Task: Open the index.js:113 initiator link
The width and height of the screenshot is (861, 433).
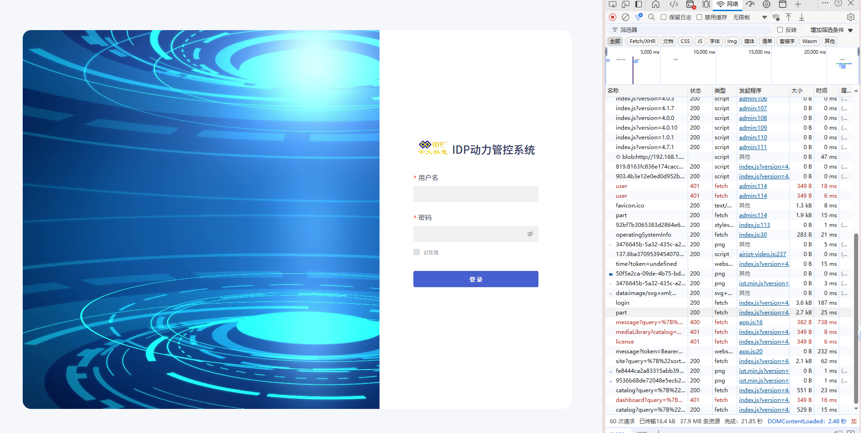Action: (754, 225)
